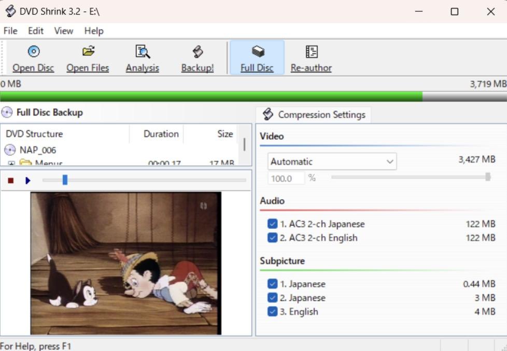Click the Open Disc toolbar icon
The width and height of the screenshot is (507, 351).
(34, 51)
